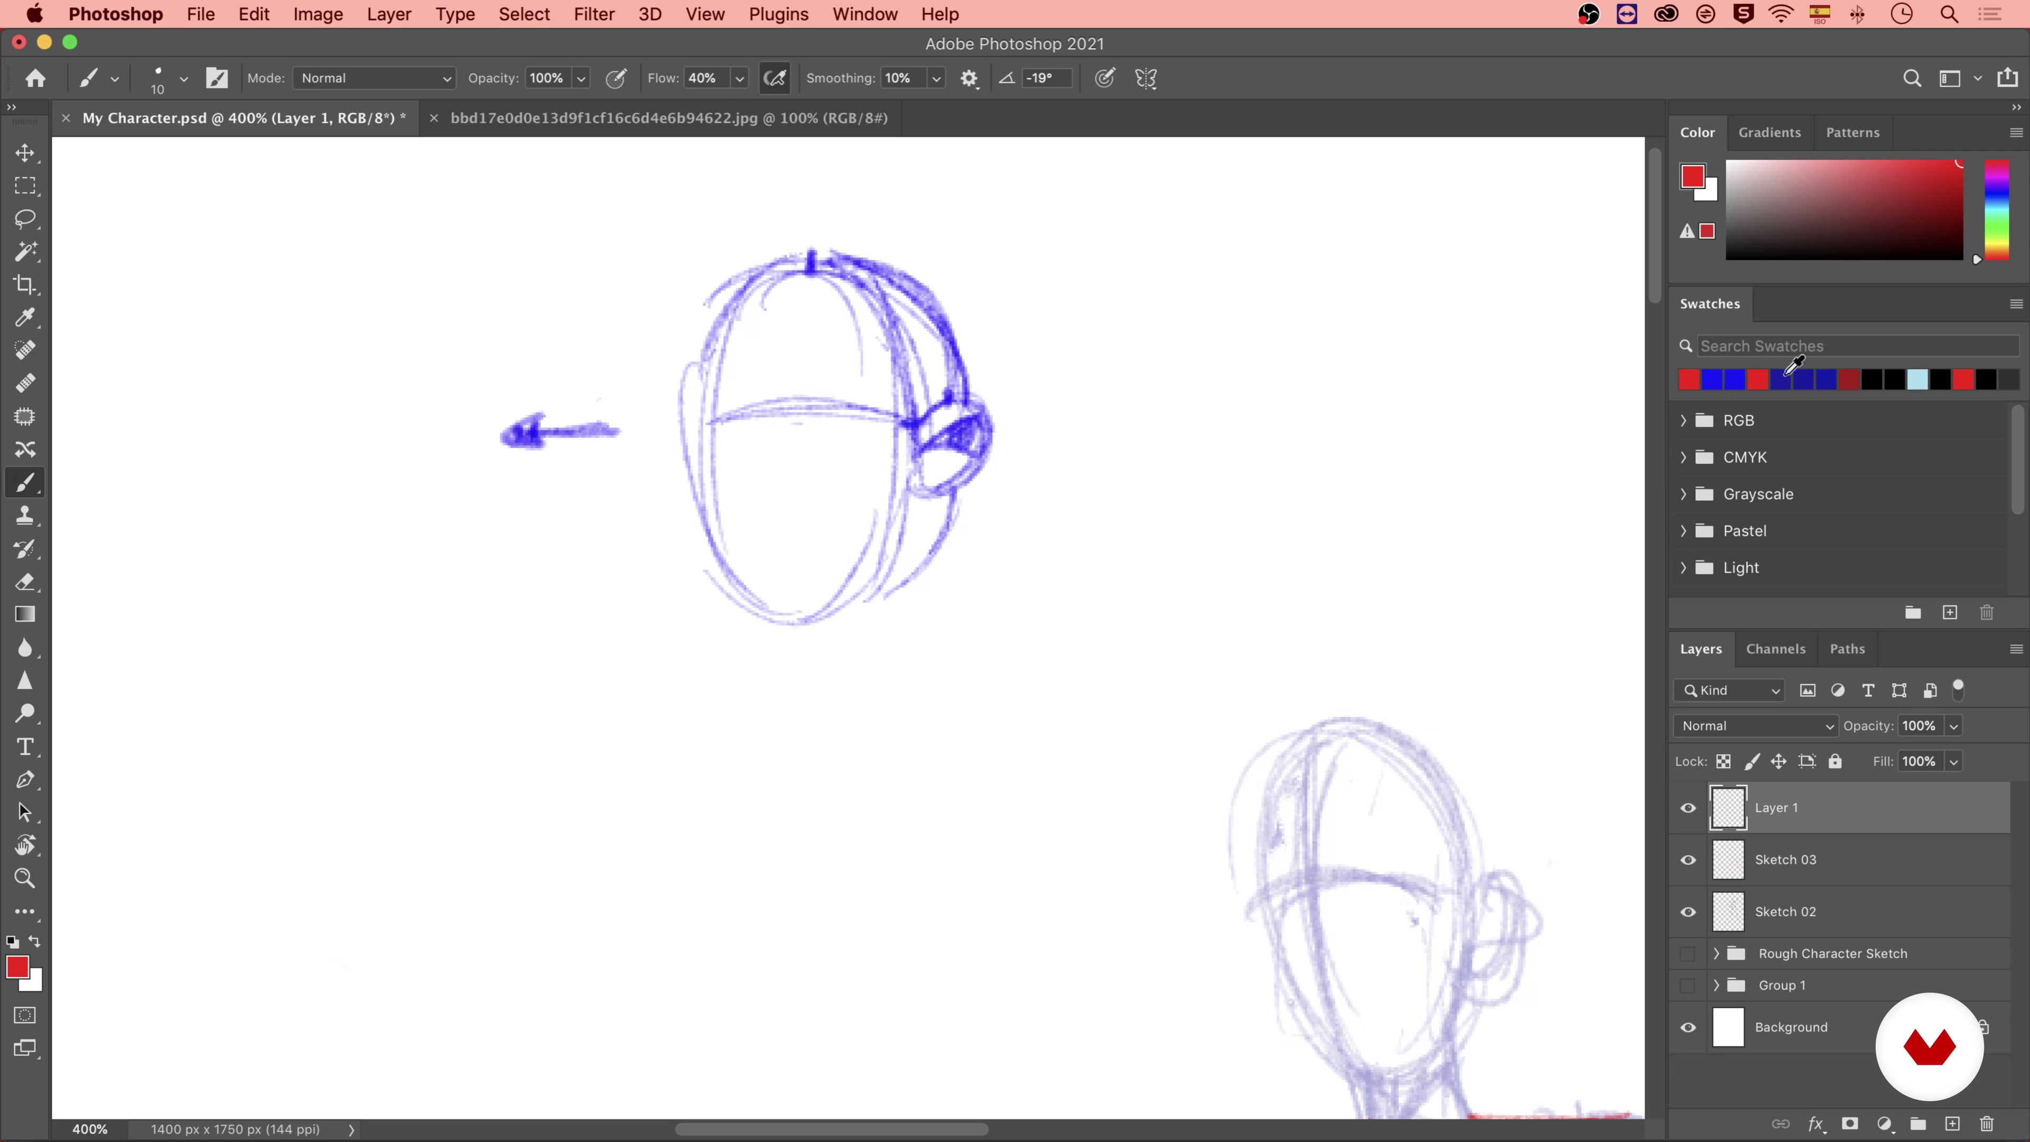Select the Horizontal Type tool

click(x=25, y=747)
